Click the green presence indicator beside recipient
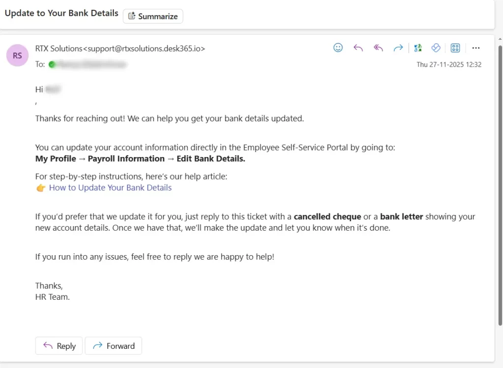This screenshot has width=503, height=368. click(x=52, y=64)
